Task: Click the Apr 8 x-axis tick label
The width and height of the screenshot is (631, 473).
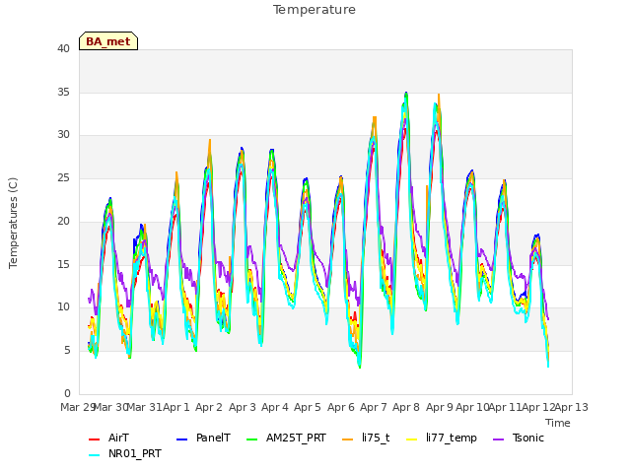Action: click(406, 407)
